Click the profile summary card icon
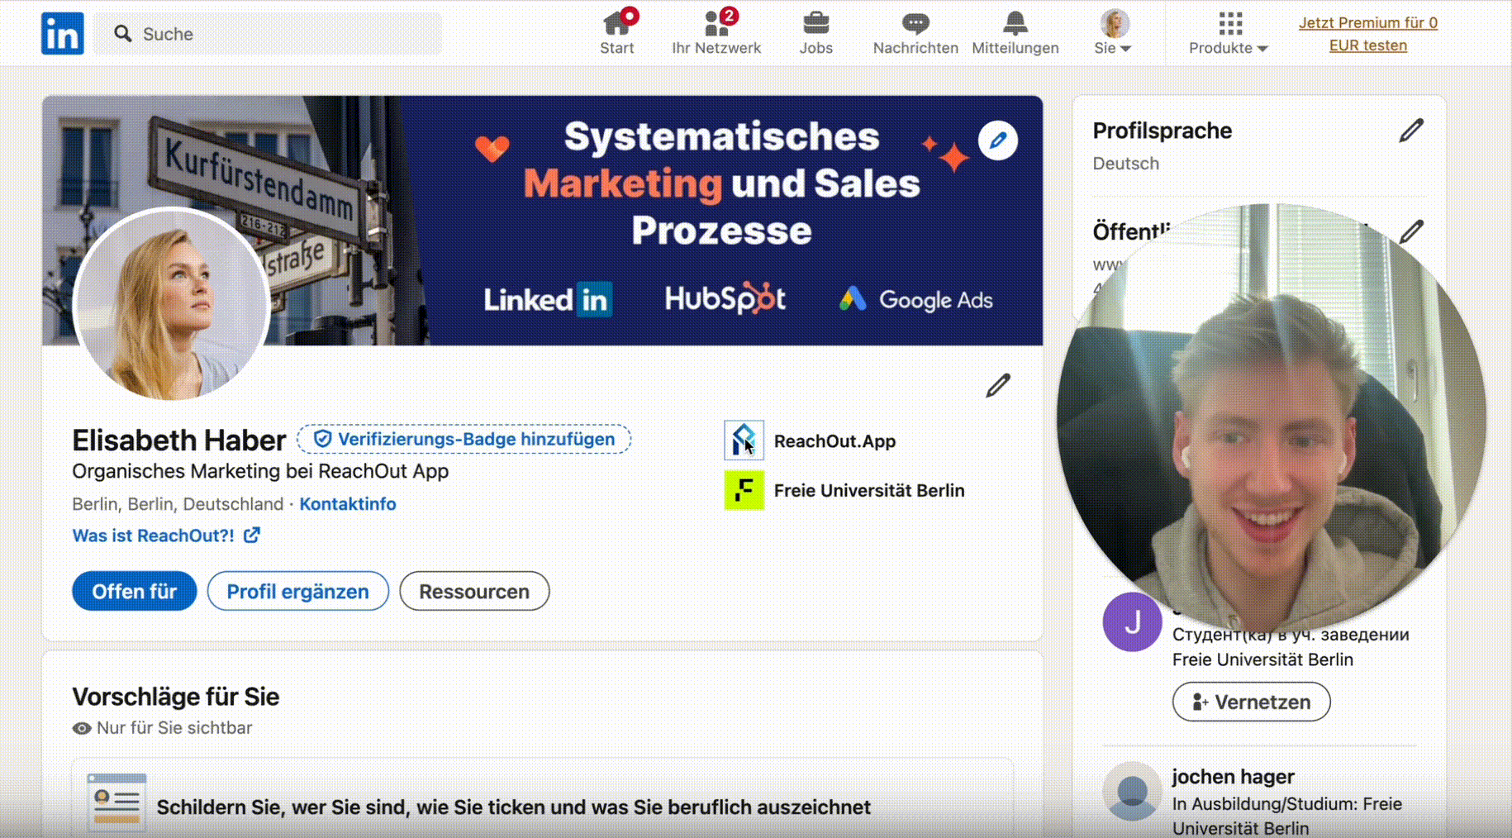 pos(116,802)
